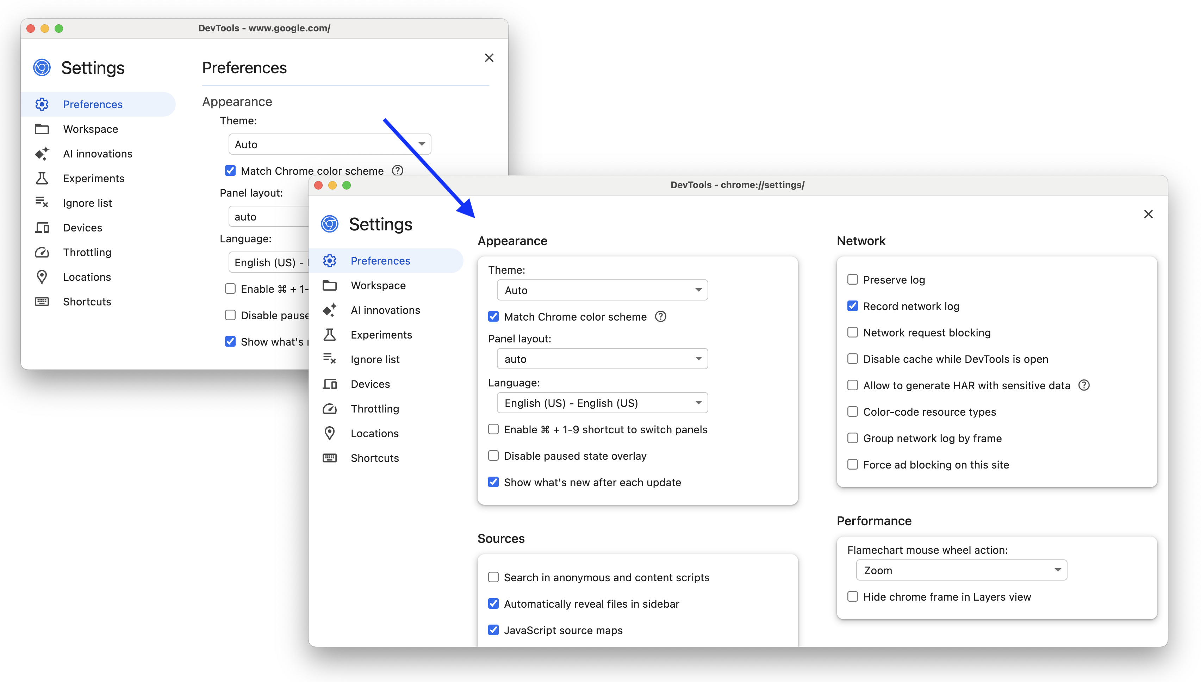This screenshot has width=1201, height=682.
Task: Toggle Show what's new after update
Action: pos(492,482)
